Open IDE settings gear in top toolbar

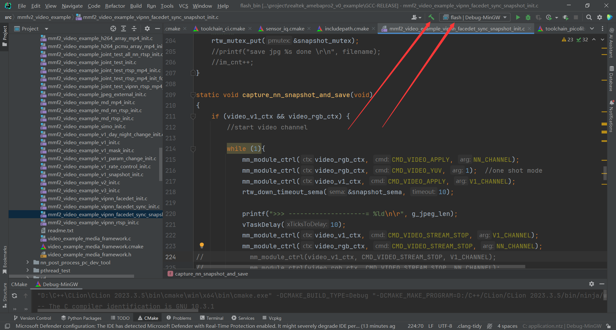pos(599,17)
